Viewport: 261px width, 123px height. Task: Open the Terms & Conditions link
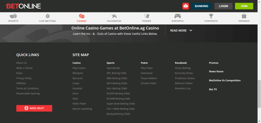[27, 88]
